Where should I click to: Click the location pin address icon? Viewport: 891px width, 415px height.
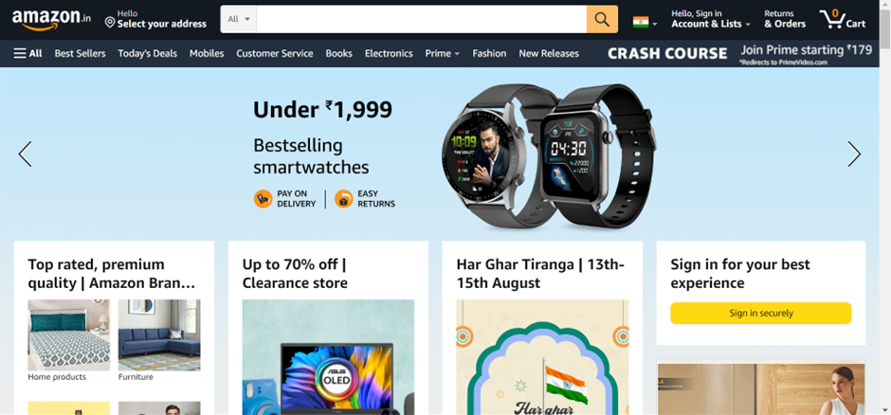click(x=110, y=22)
